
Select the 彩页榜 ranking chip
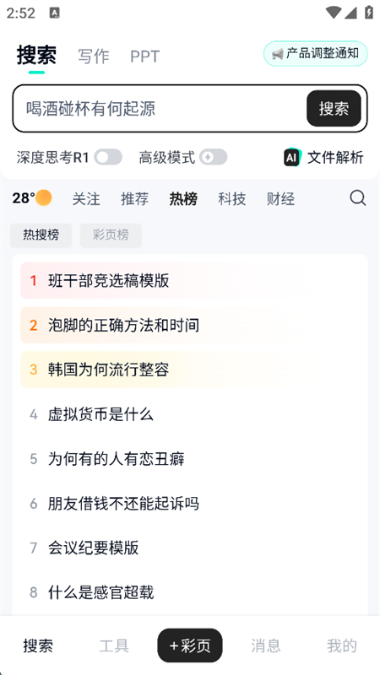coord(111,235)
